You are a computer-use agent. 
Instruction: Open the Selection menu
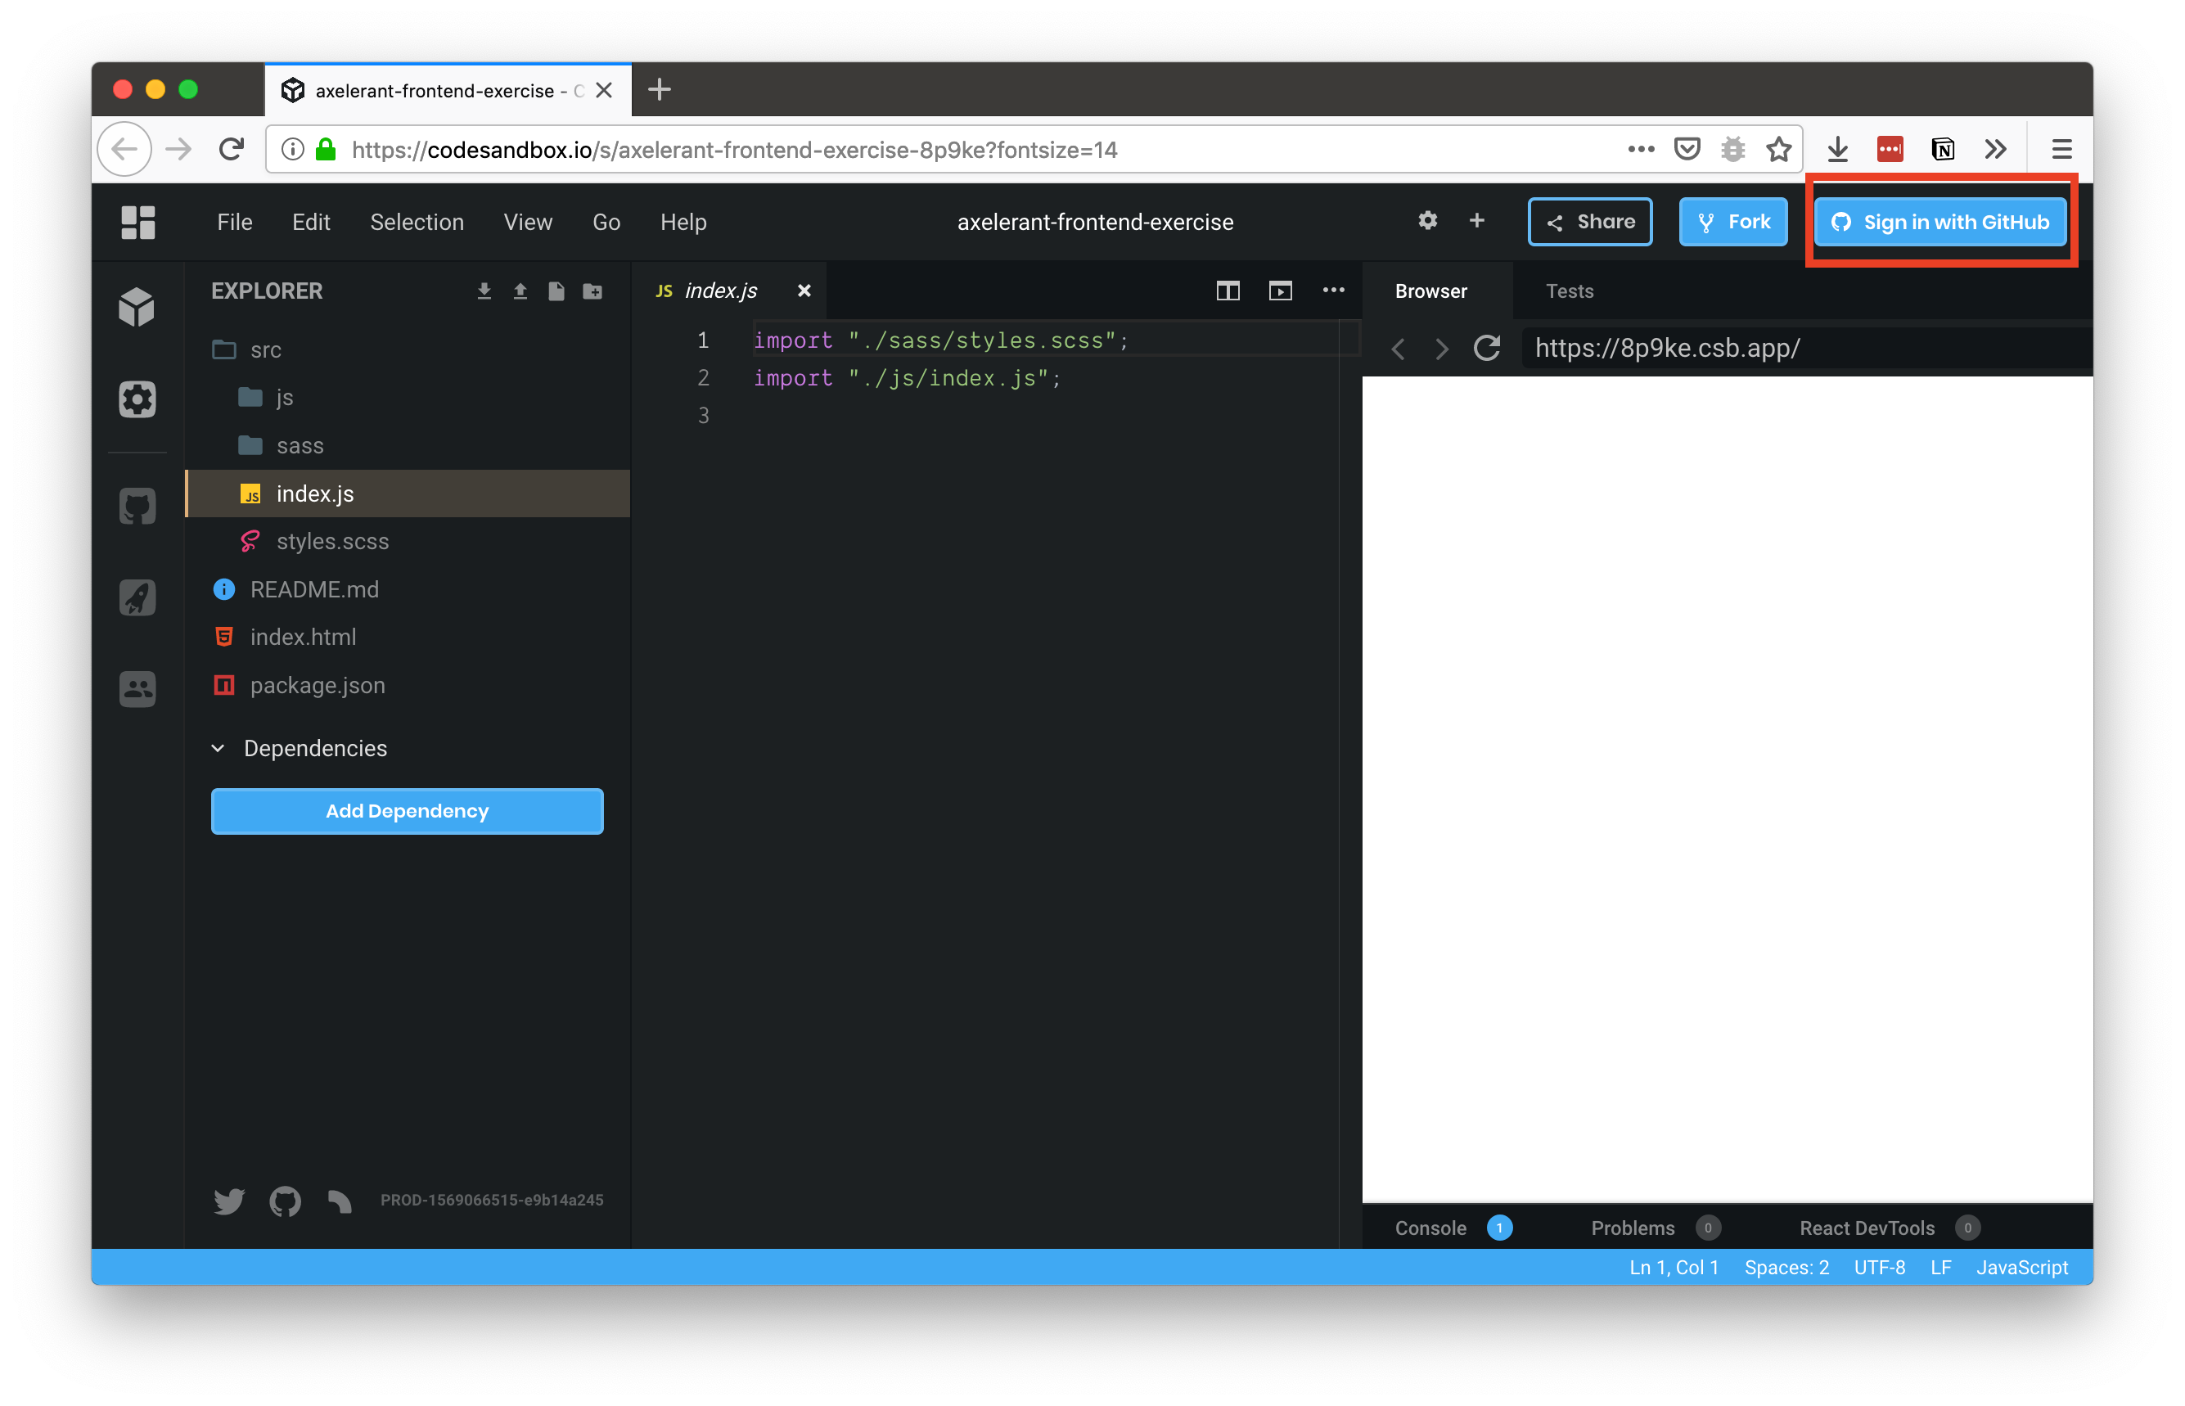417,222
